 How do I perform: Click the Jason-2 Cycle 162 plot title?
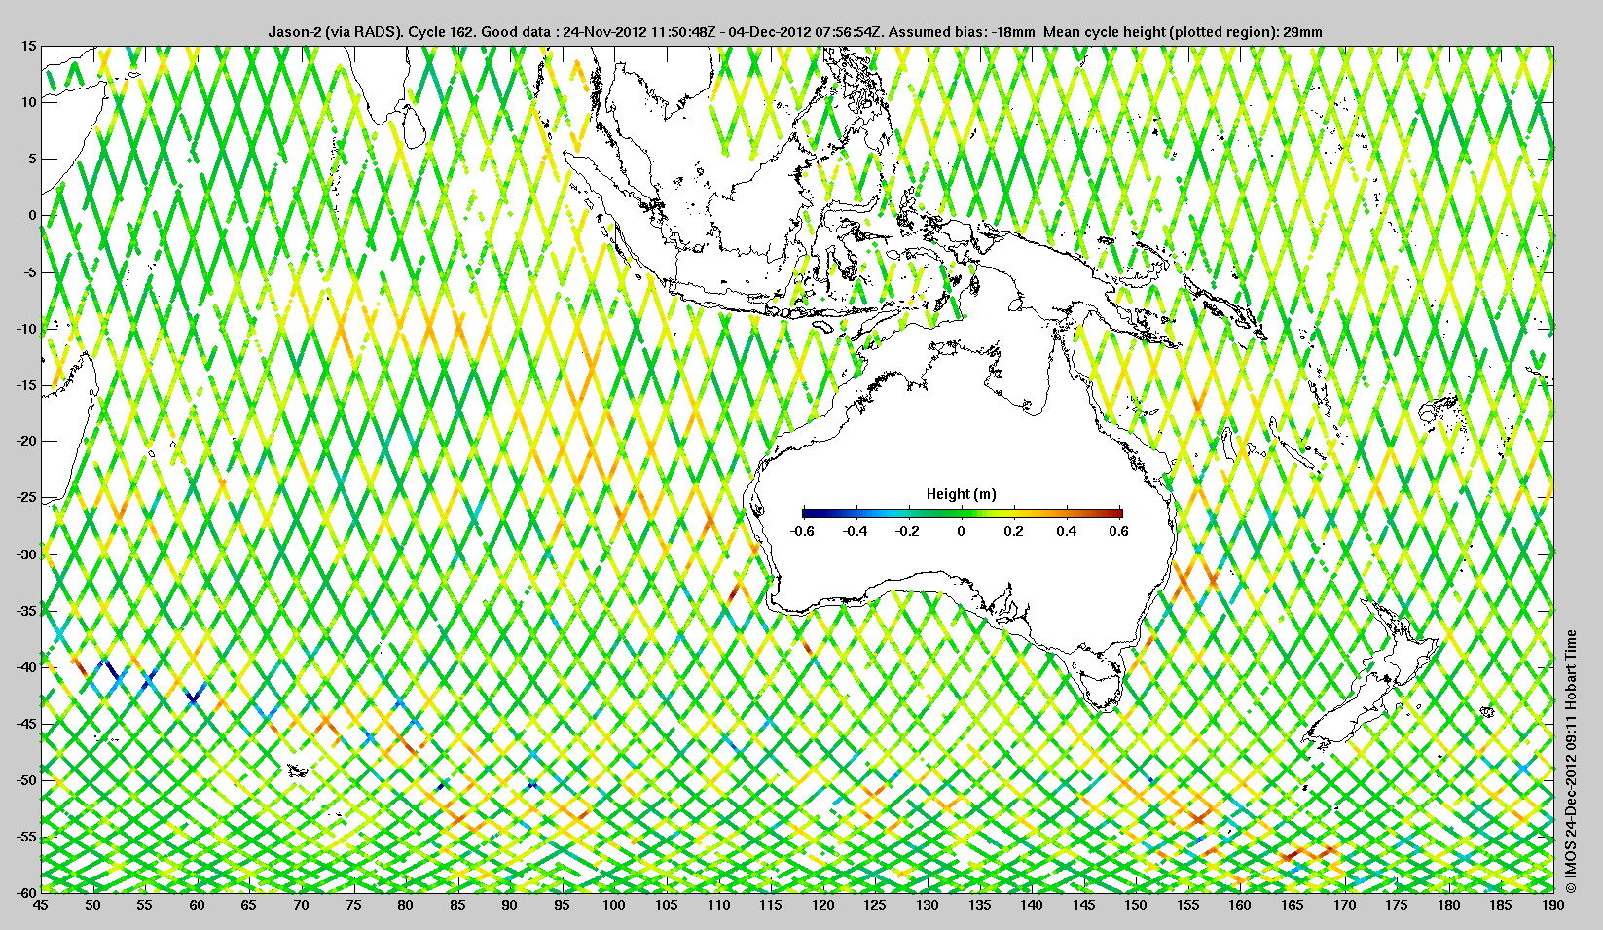[x=795, y=32]
